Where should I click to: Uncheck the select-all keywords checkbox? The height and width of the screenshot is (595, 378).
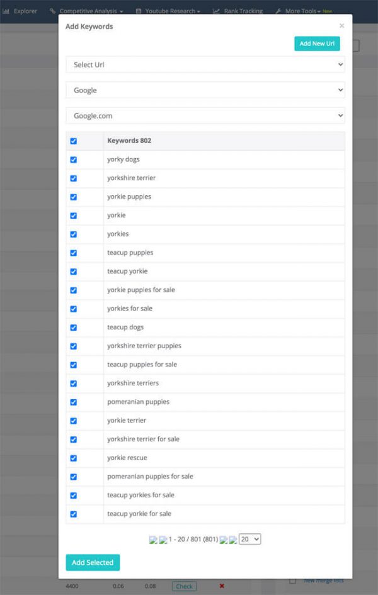(74, 140)
